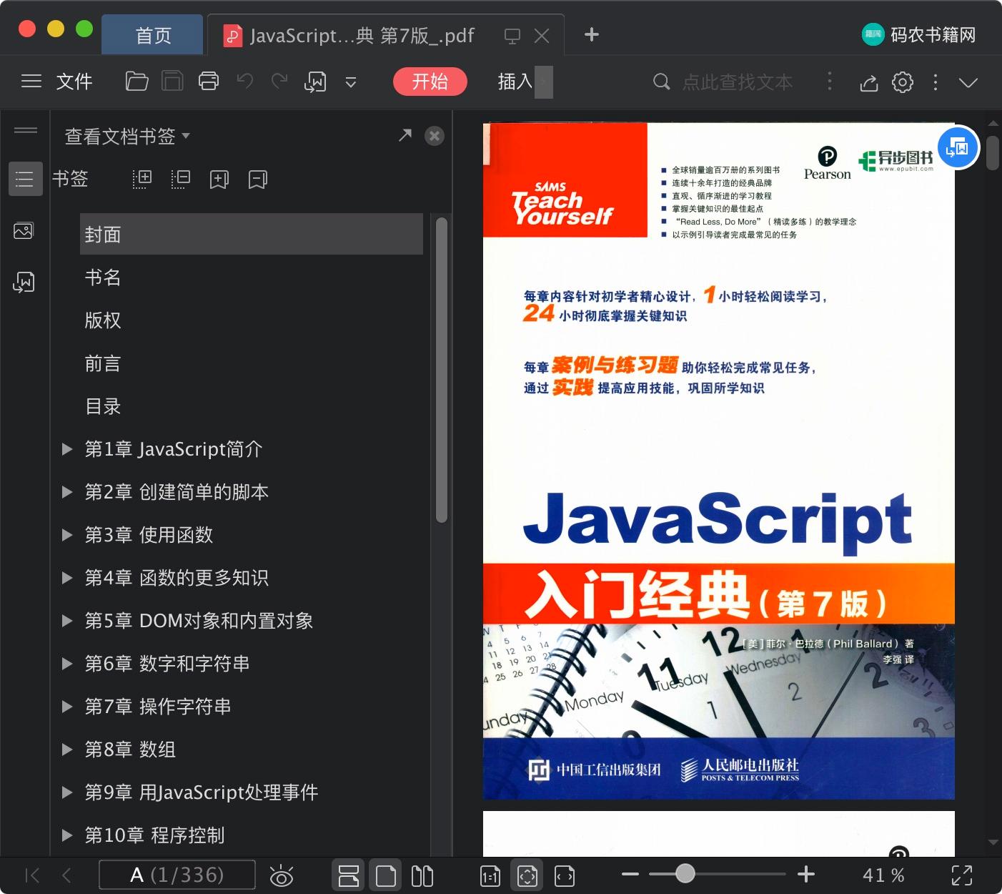Click the sidebar PDF convert icon

click(x=24, y=282)
